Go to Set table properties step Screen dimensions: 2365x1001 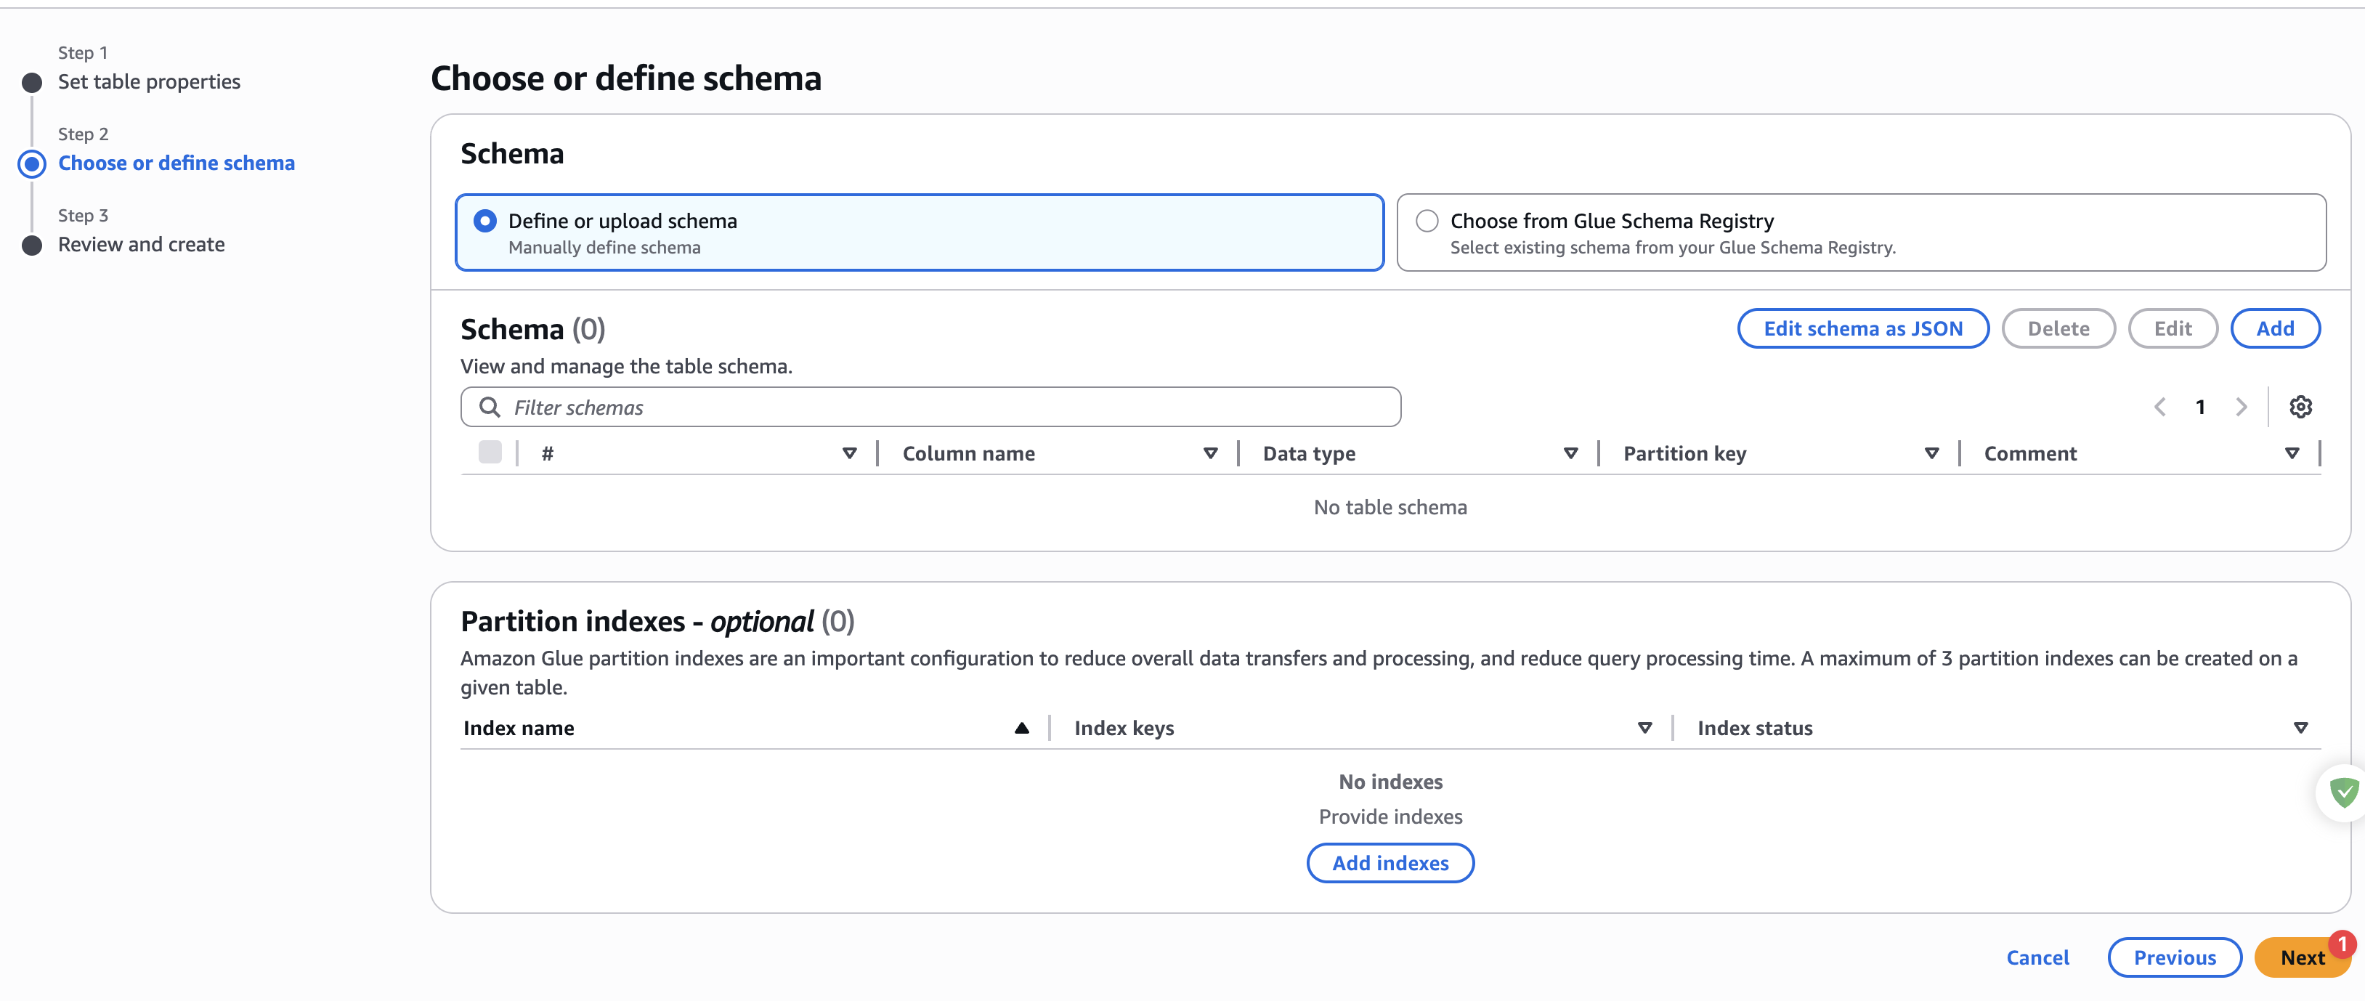click(149, 82)
